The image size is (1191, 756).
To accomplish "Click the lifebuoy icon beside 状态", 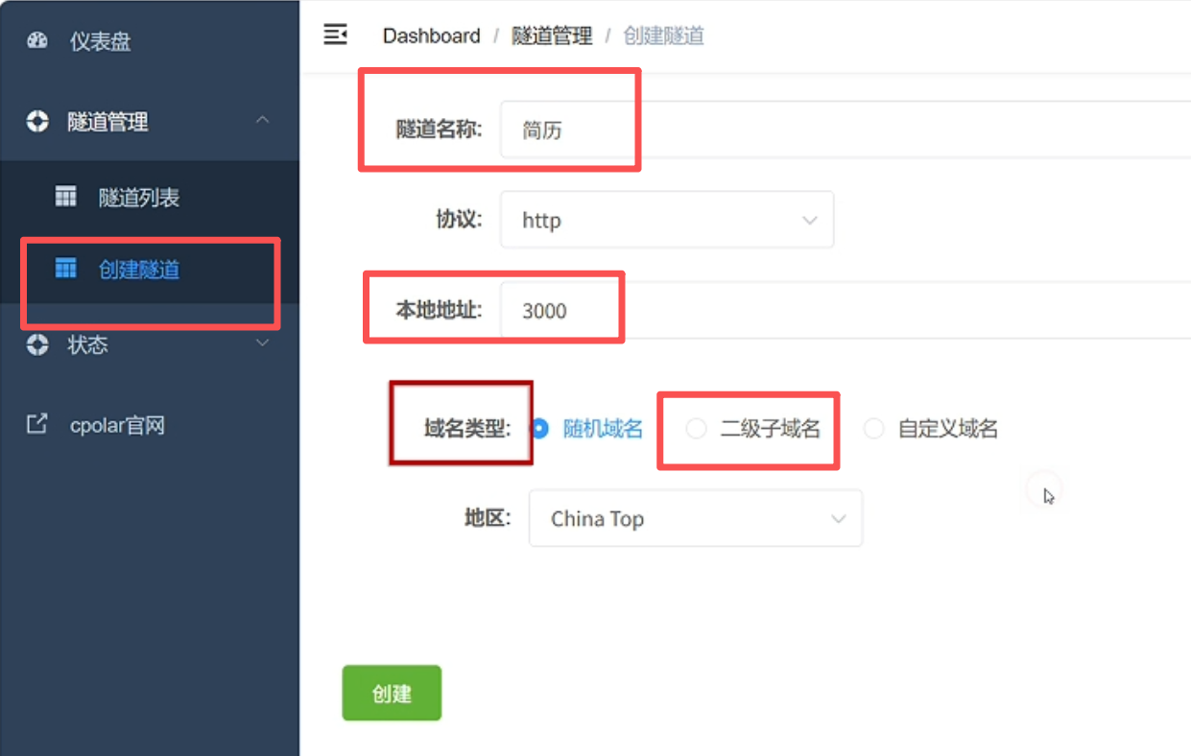I will click(x=37, y=344).
